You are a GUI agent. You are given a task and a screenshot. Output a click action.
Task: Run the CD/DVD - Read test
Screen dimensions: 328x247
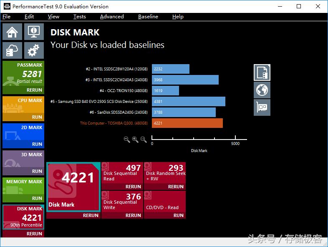click(x=178, y=215)
